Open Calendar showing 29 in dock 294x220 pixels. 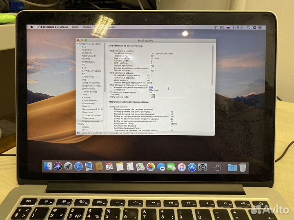pyautogui.click(x=109, y=167)
